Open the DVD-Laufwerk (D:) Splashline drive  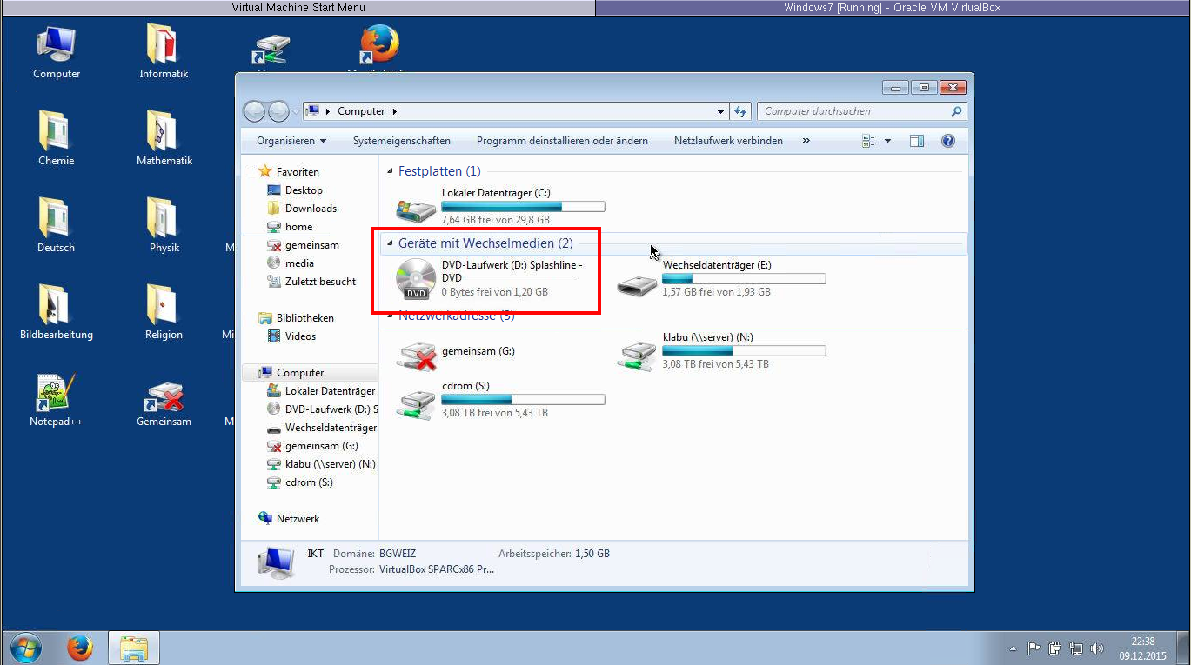pos(416,278)
